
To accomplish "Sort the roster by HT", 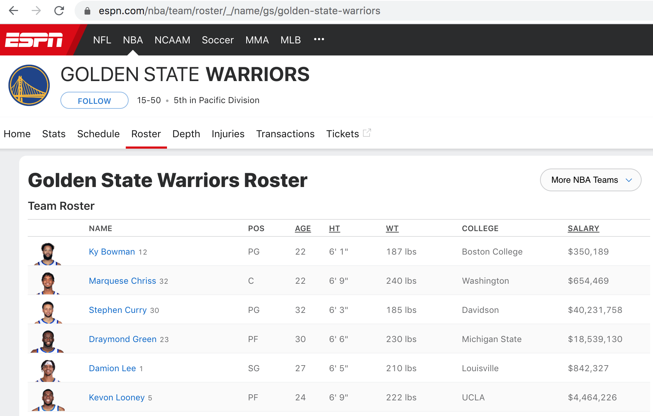I will (x=334, y=229).
